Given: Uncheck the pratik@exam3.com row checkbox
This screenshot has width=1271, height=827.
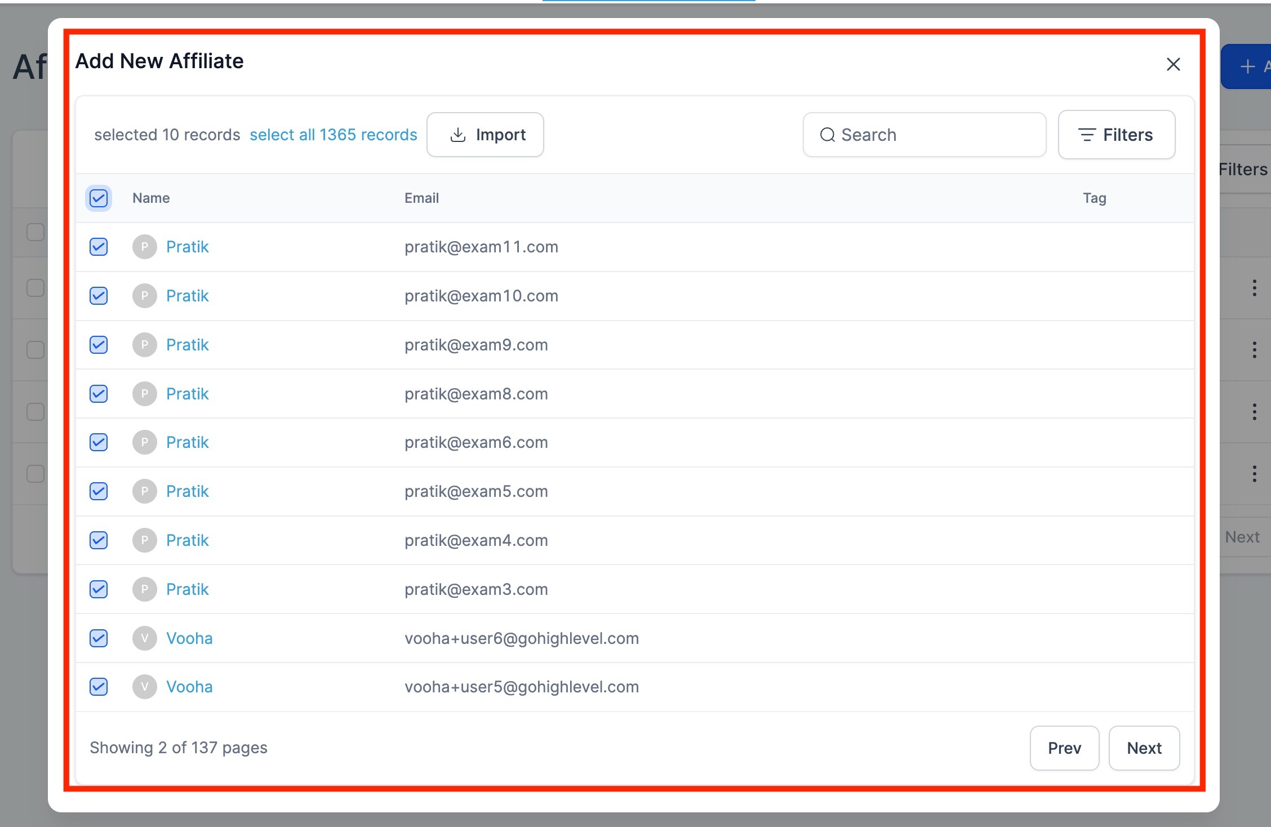Looking at the screenshot, I should [x=99, y=589].
